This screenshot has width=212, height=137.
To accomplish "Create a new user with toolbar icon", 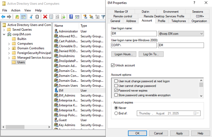I will coord(85,17).
